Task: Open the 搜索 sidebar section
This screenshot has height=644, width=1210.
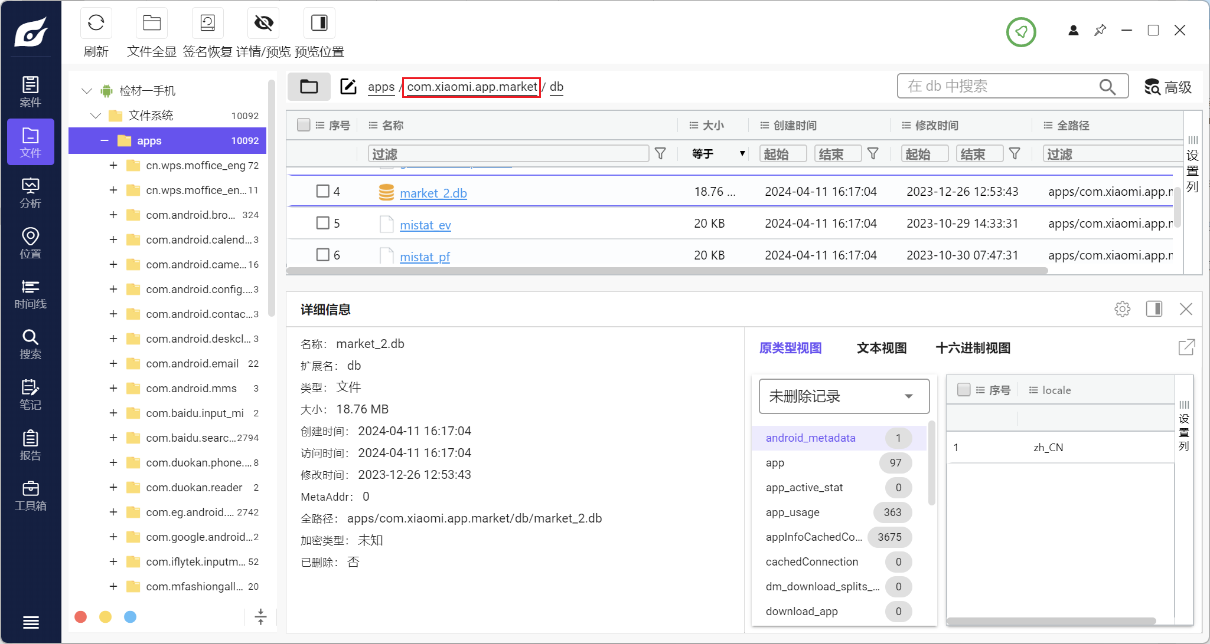Action: coord(31,344)
